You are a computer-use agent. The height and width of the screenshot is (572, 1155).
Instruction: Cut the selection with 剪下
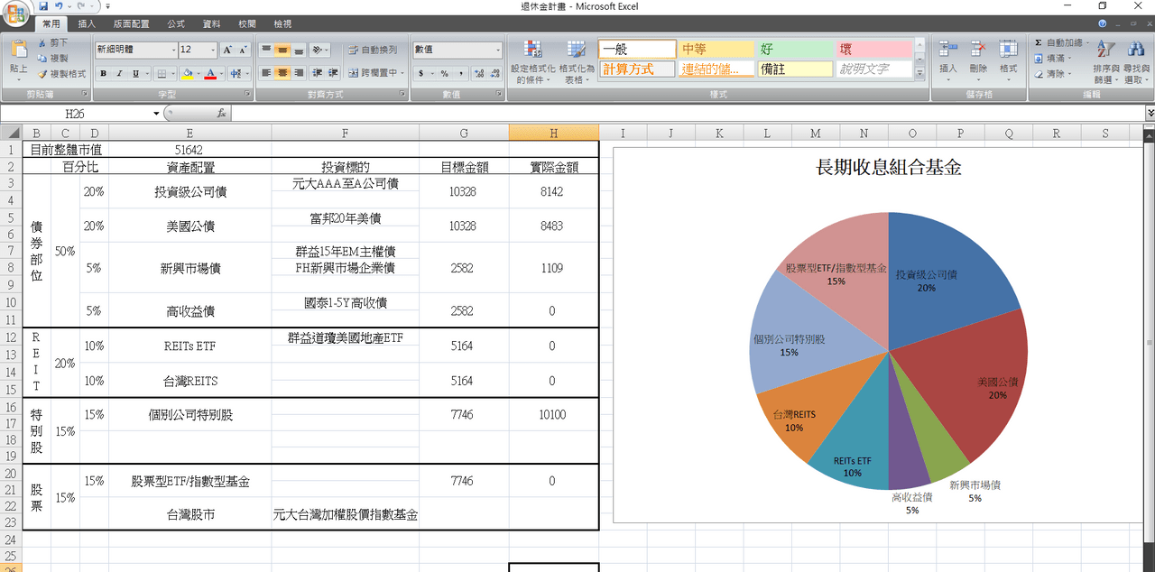tap(52, 42)
